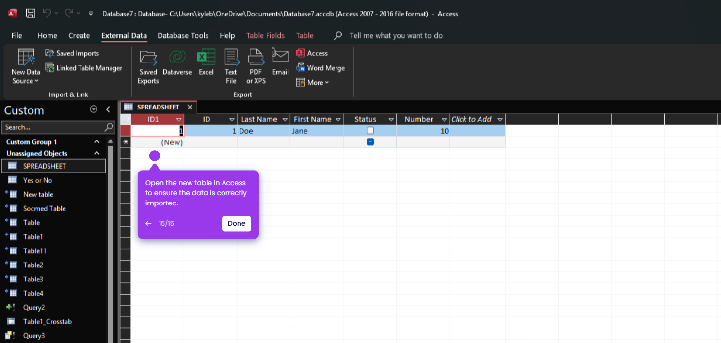721x343 pixels.
Task: Start a Word Merge export
Action: (320, 68)
